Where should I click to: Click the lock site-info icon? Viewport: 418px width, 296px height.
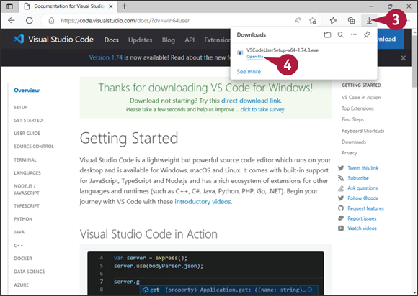coord(51,20)
